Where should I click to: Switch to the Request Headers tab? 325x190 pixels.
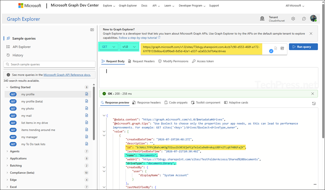pyautogui.click(x=141, y=61)
